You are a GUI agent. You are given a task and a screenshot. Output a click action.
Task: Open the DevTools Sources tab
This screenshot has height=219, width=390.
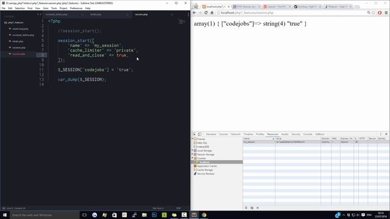point(224,134)
